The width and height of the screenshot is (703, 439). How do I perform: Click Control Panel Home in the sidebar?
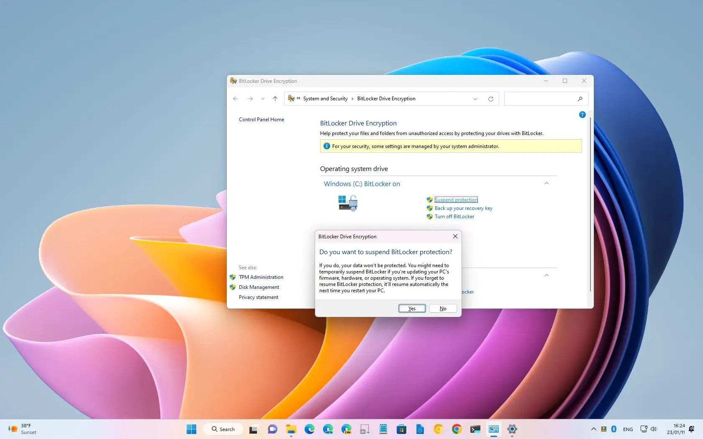(x=261, y=120)
